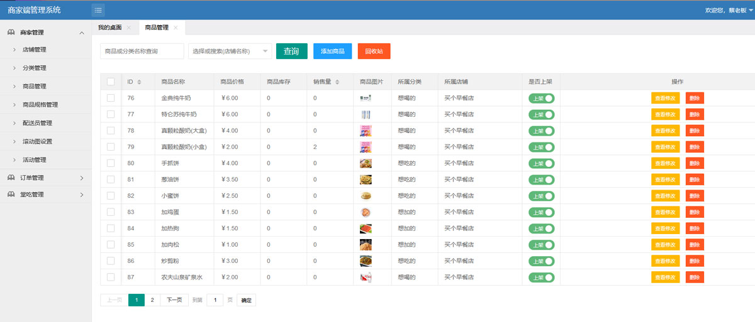Viewport: 755px width, 322px height.
Task: Check the row checkbox for ID 80
Action: (111, 163)
